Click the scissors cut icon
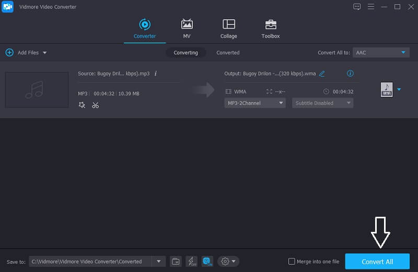The width and height of the screenshot is (418, 272). (95, 105)
